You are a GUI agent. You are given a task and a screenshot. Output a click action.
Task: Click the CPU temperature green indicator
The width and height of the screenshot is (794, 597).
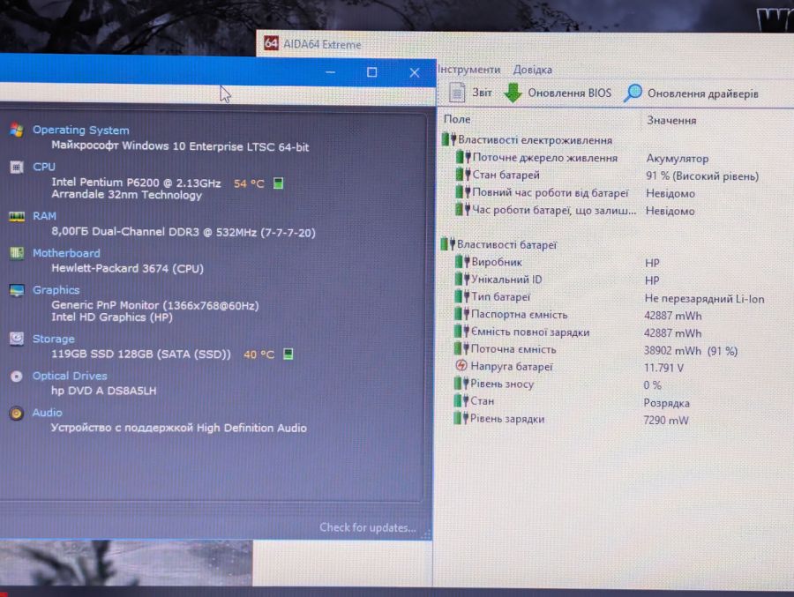[278, 183]
